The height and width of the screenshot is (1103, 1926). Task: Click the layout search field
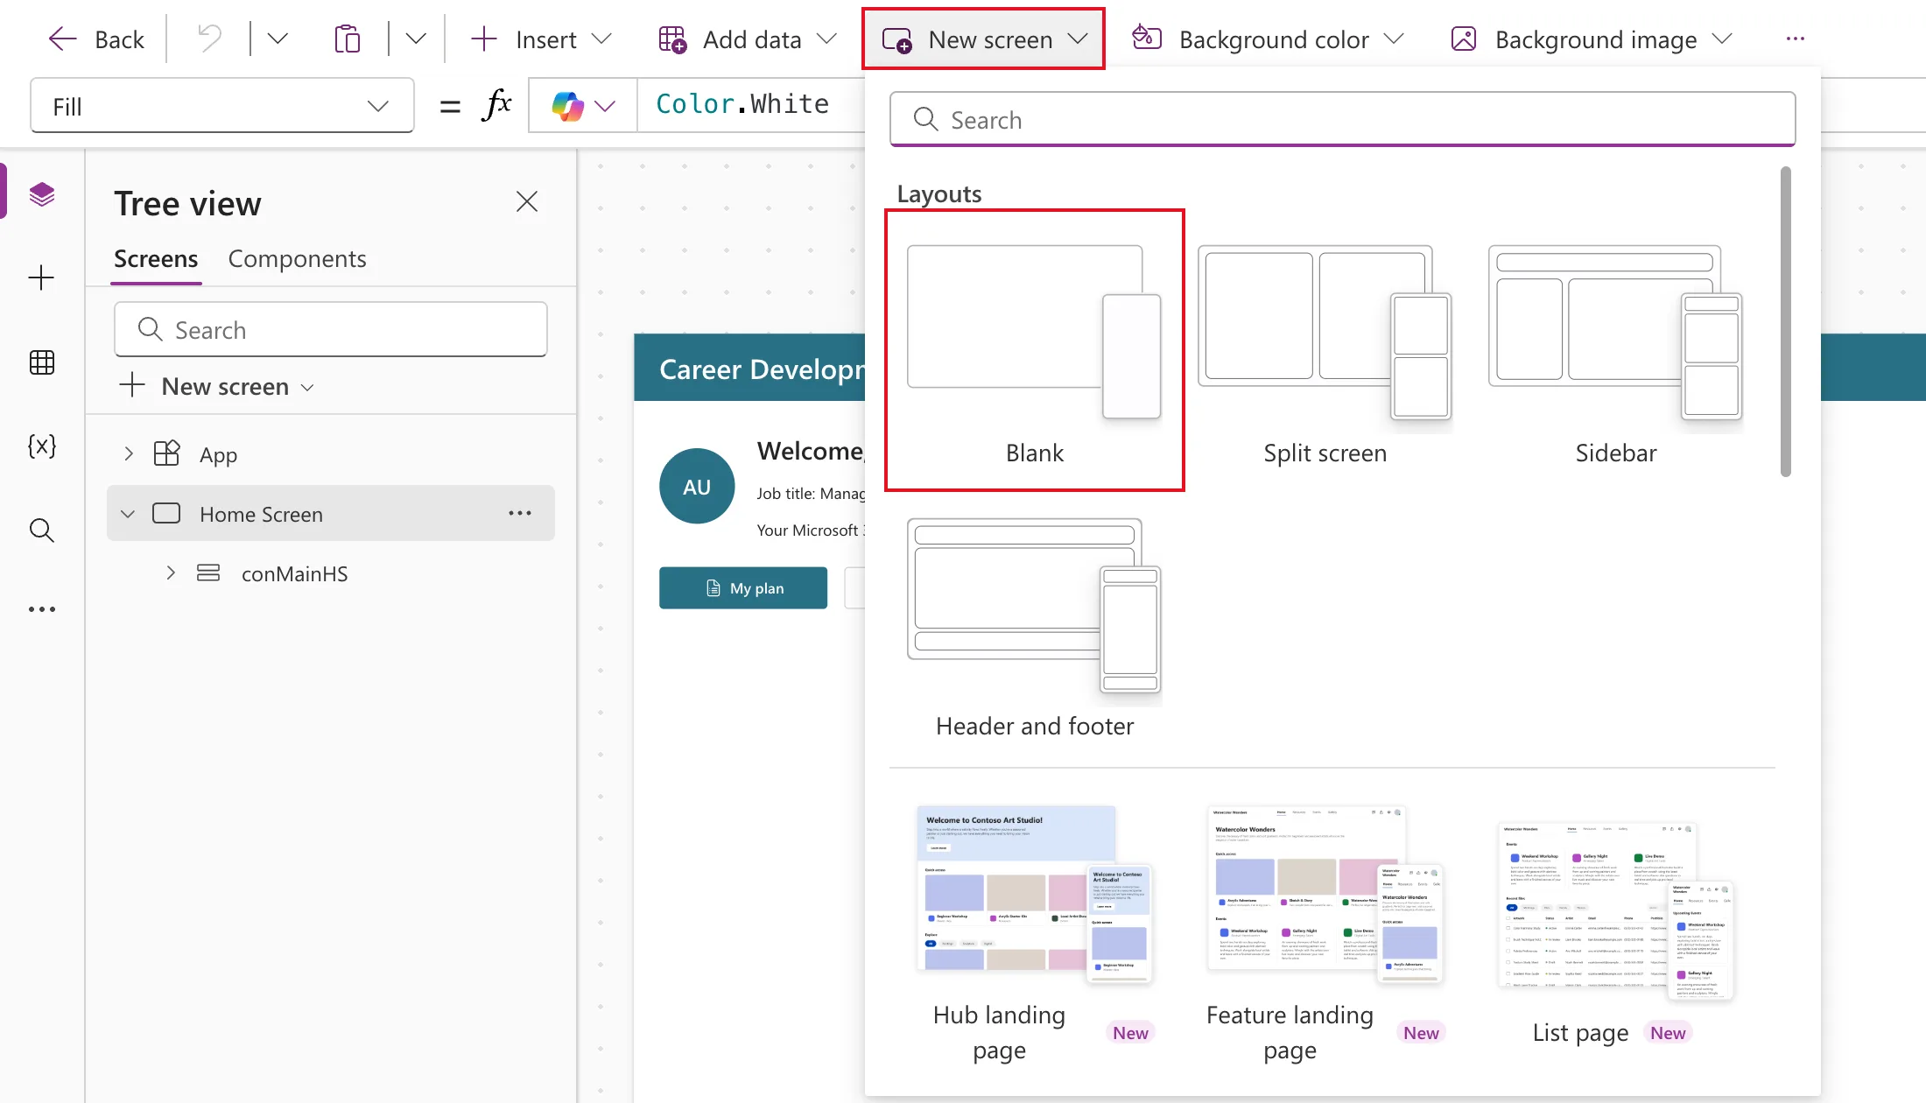click(1343, 119)
